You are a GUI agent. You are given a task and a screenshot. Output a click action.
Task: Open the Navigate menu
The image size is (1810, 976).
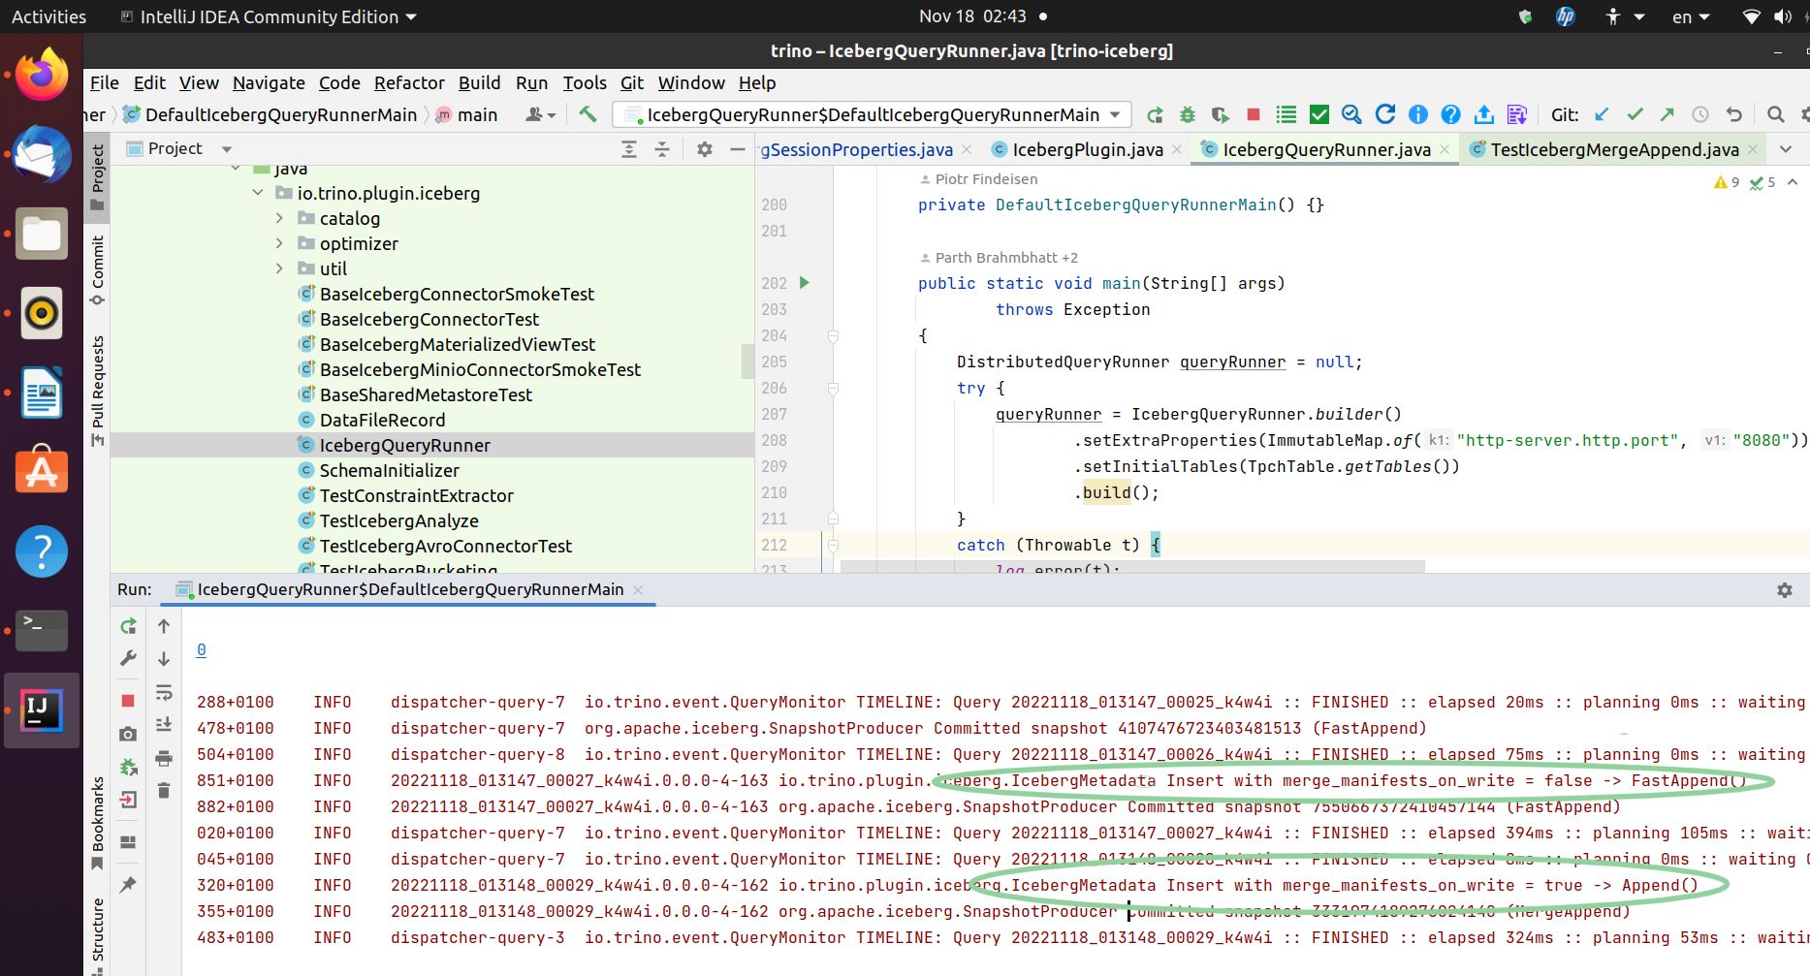click(x=269, y=83)
